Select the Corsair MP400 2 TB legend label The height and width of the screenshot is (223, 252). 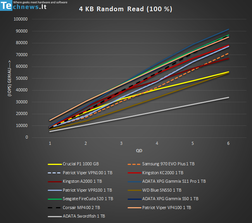[x=81, y=208]
